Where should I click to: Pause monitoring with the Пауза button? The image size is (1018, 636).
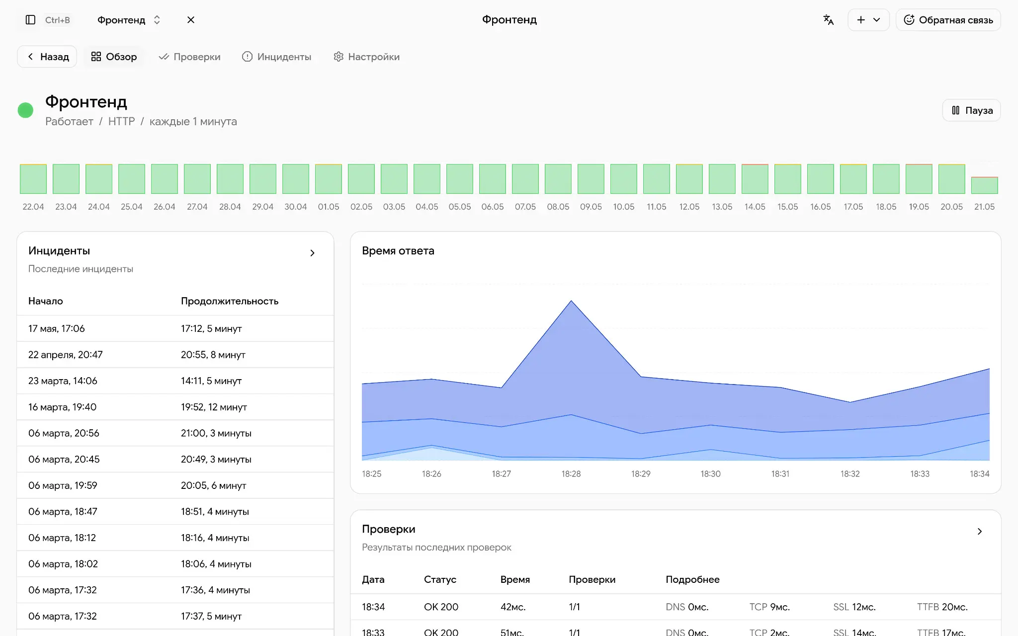coord(971,110)
